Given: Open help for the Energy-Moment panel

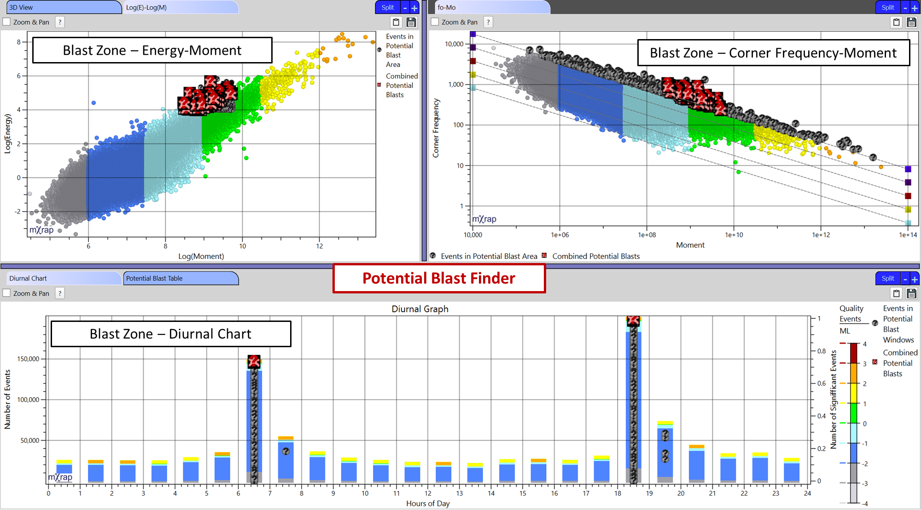Looking at the screenshot, I should click(x=59, y=22).
